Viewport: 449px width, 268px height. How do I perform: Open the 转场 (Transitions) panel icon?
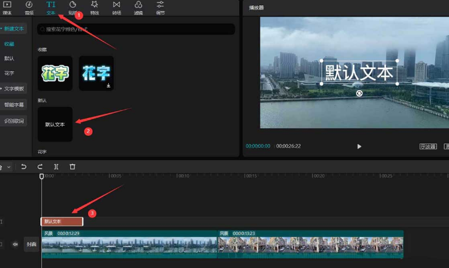(116, 7)
